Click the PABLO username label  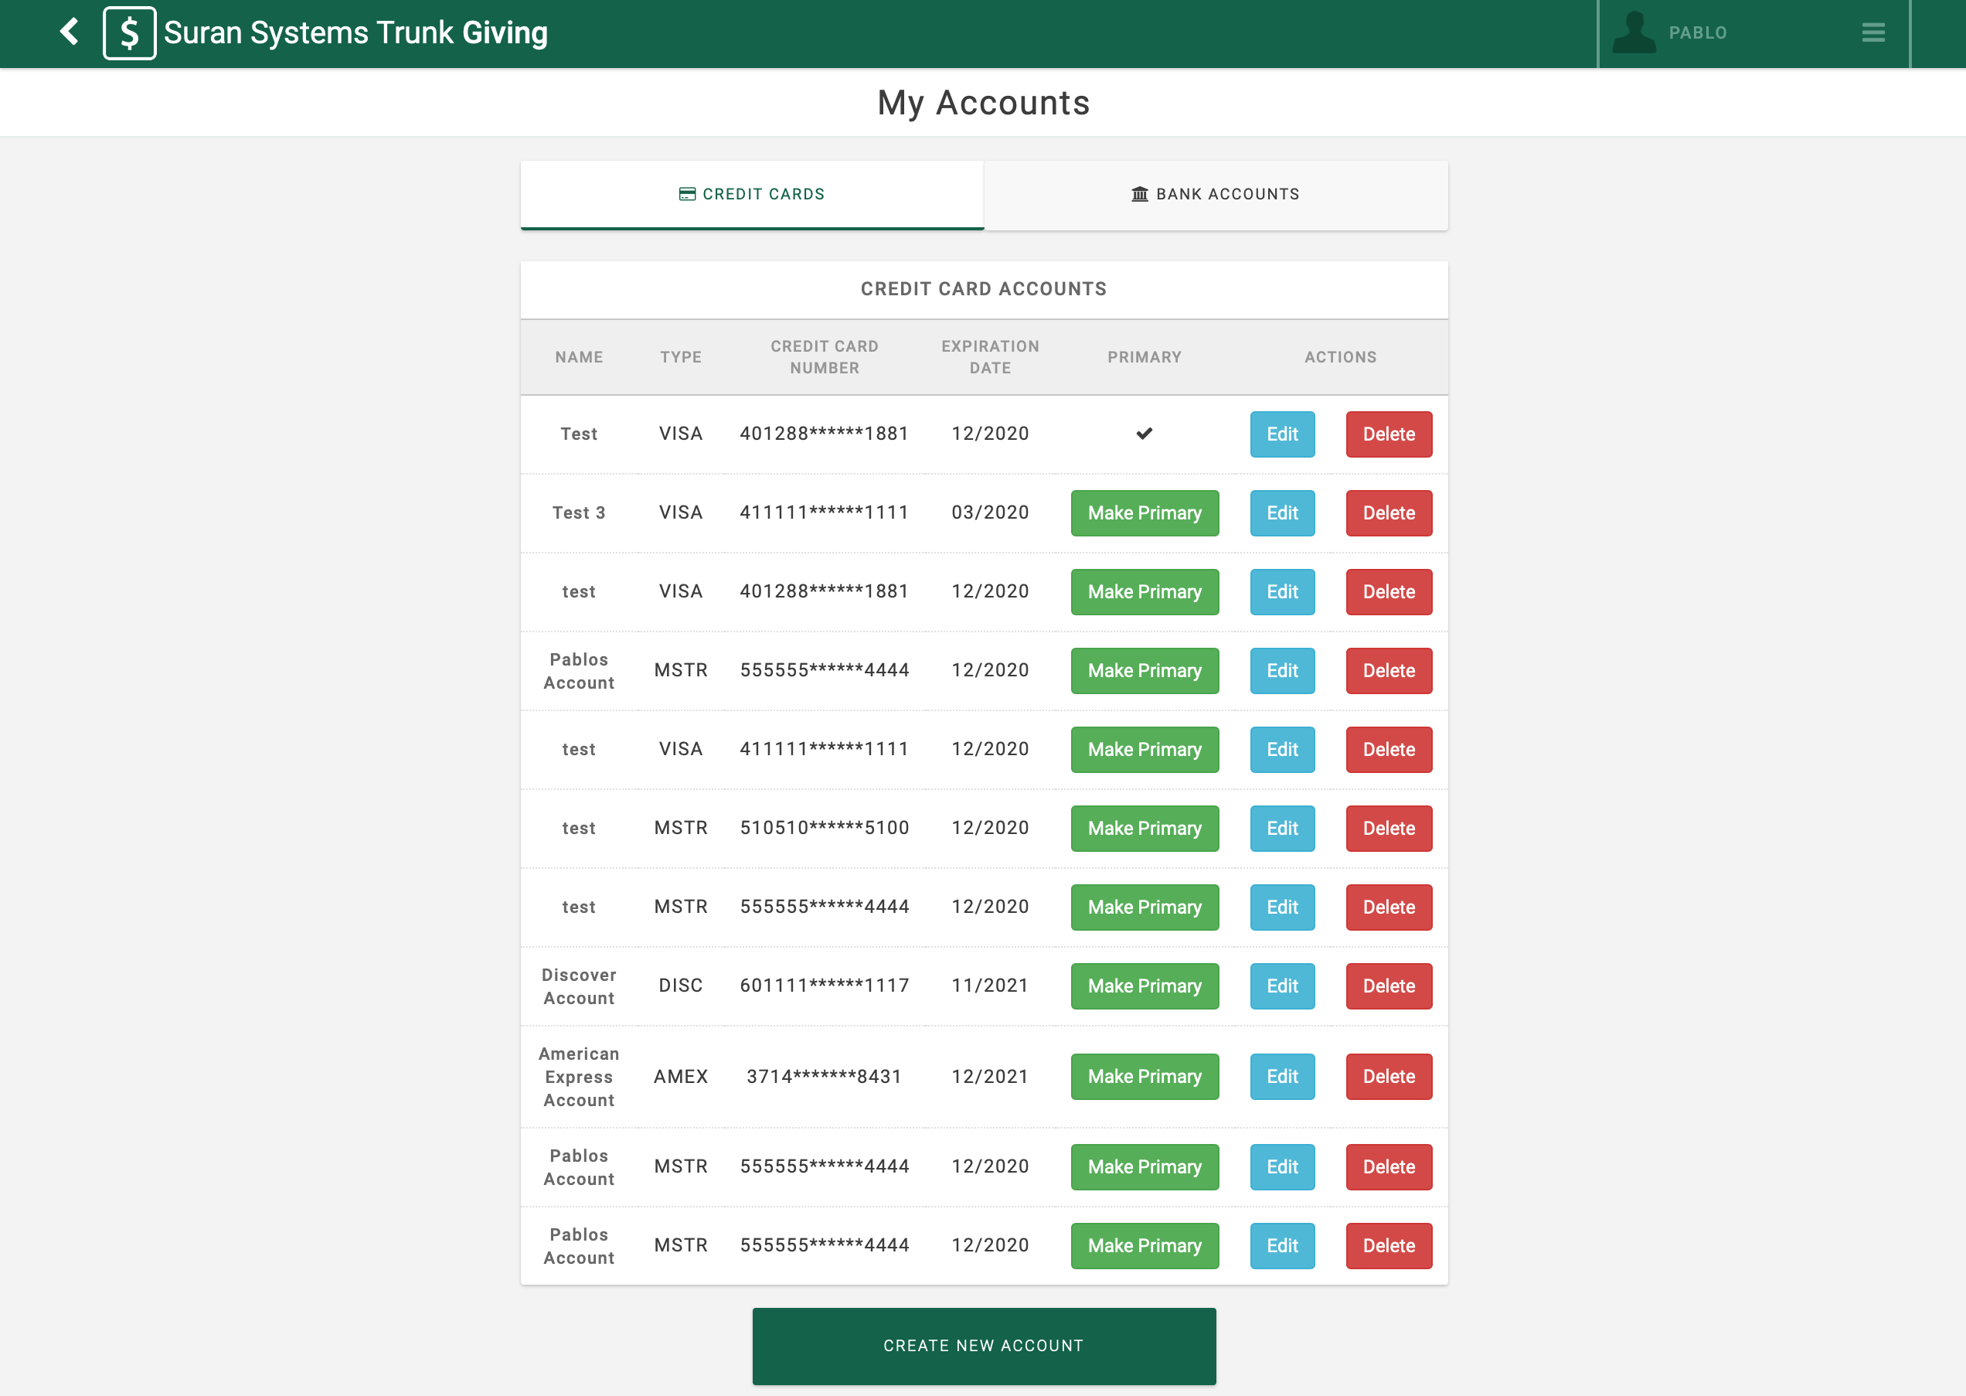1697,32
